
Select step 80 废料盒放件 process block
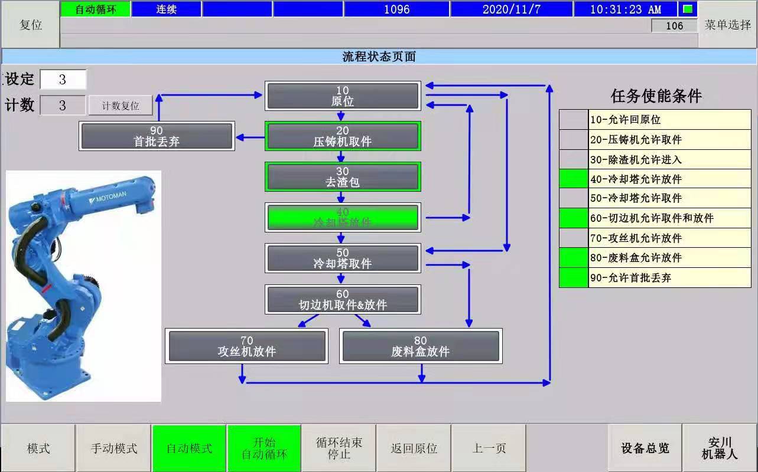point(421,346)
